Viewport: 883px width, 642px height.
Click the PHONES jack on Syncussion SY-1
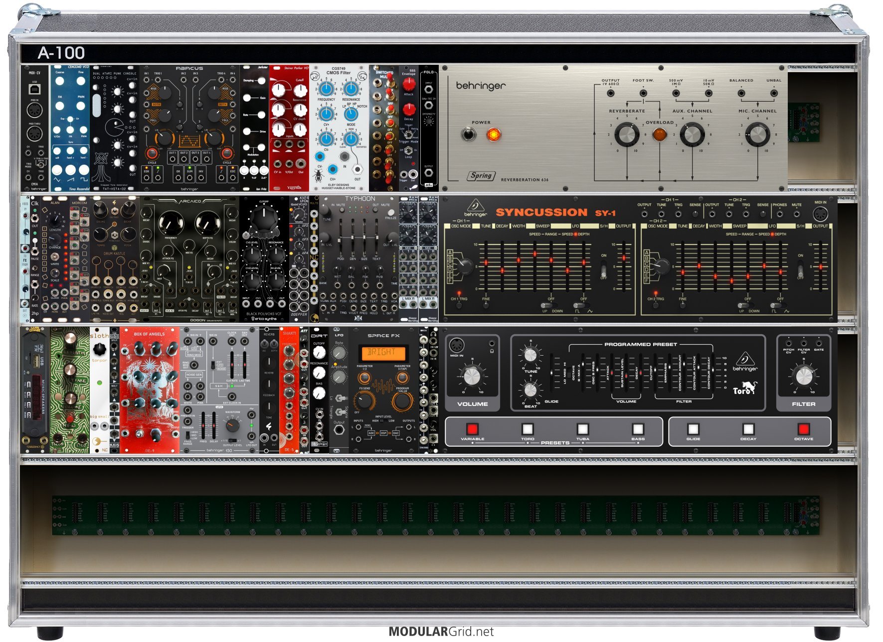coord(780,214)
